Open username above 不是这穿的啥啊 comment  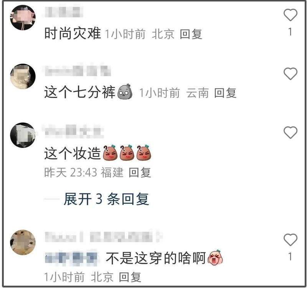pyautogui.click(x=103, y=237)
